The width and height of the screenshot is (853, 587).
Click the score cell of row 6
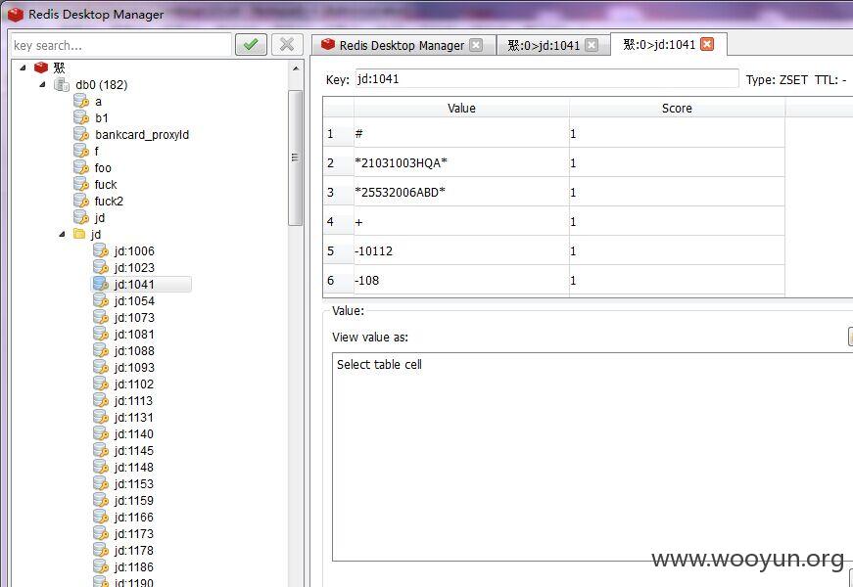coord(677,280)
